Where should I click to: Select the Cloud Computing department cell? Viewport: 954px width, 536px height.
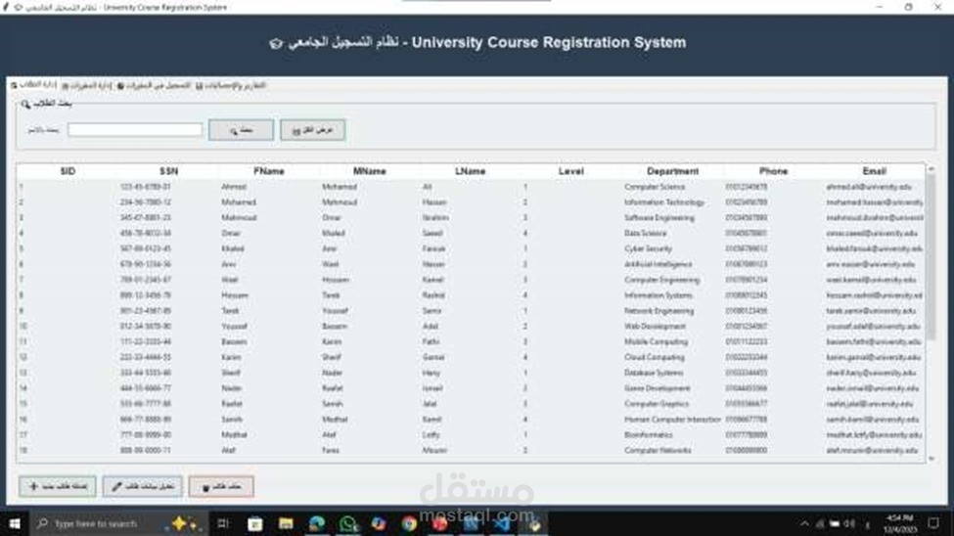pos(654,357)
